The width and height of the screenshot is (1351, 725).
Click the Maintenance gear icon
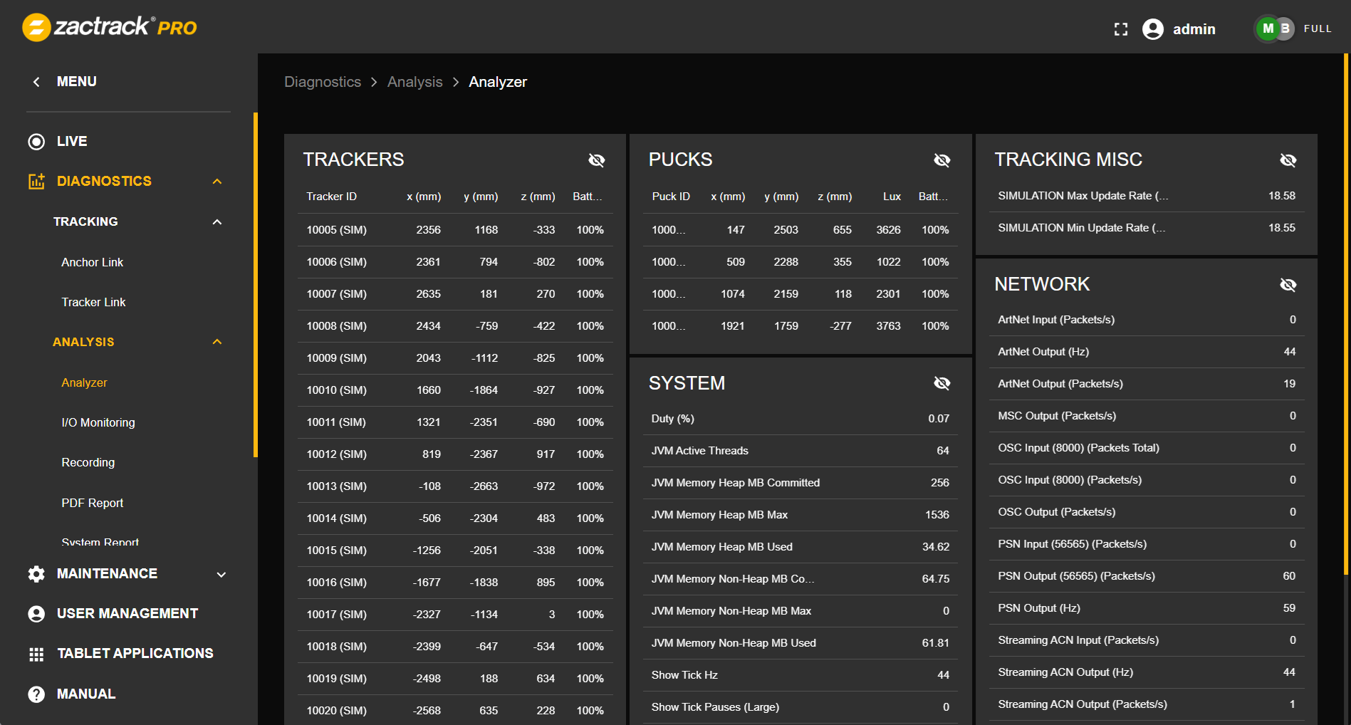(x=36, y=573)
